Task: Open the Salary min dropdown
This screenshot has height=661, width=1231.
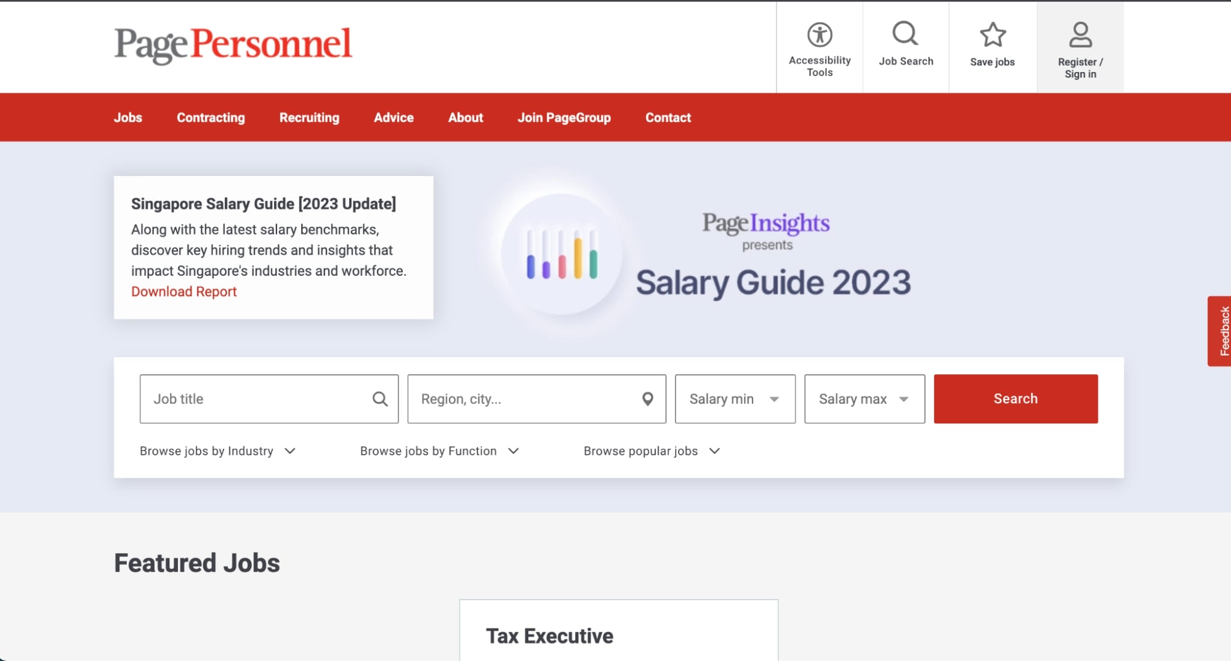Action: pos(735,399)
